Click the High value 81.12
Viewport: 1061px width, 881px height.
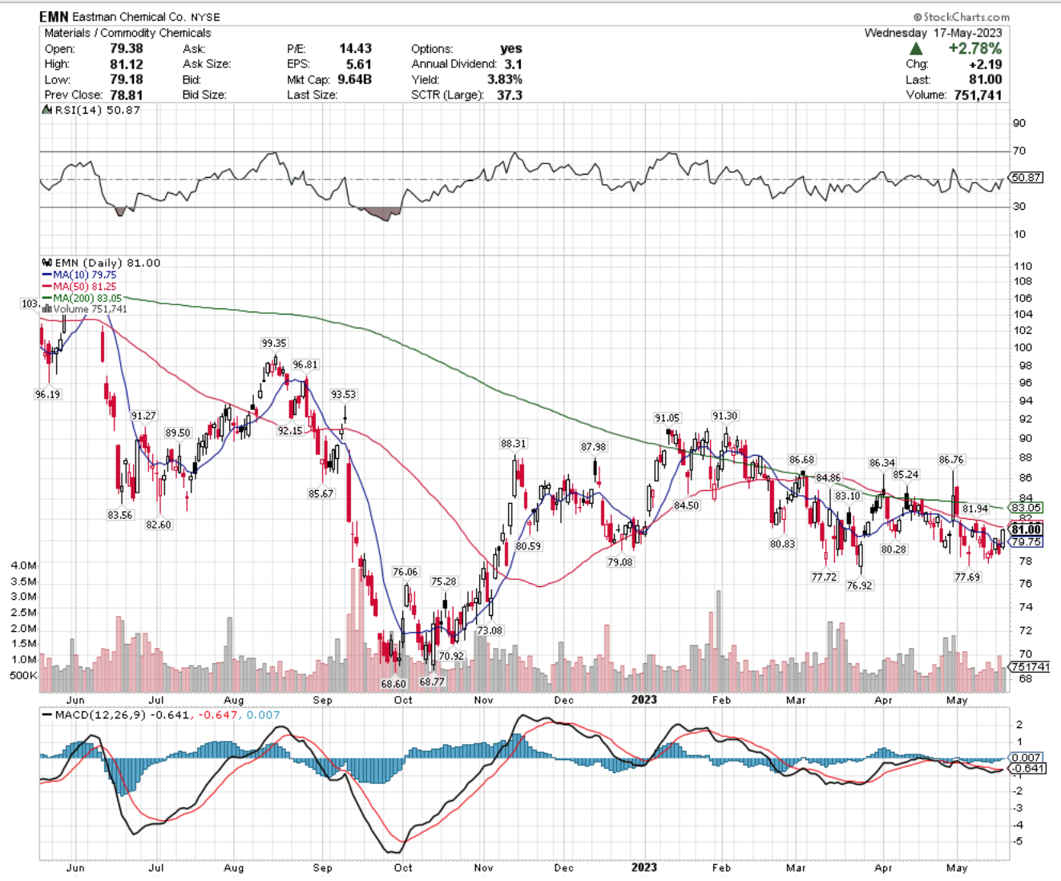coord(127,64)
